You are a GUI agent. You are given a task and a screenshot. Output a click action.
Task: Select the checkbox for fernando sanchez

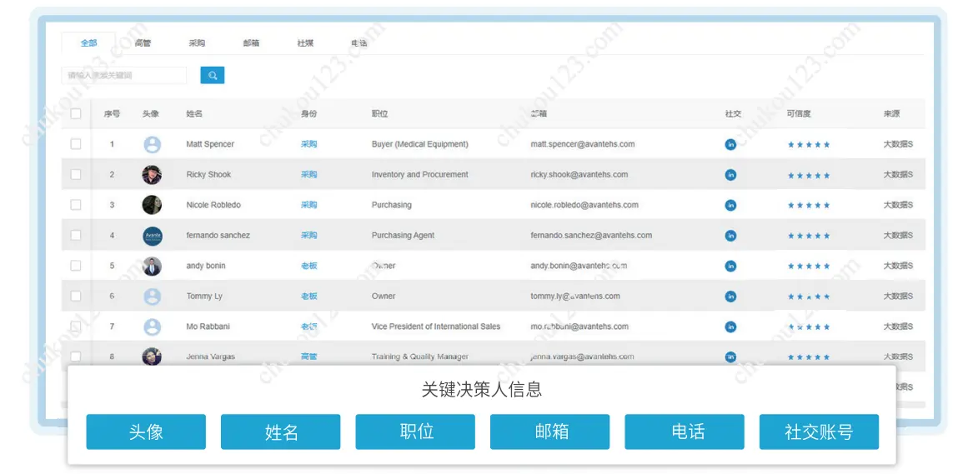click(x=76, y=236)
